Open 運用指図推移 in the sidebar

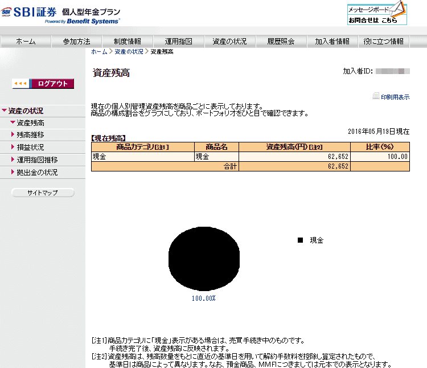point(37,160)
